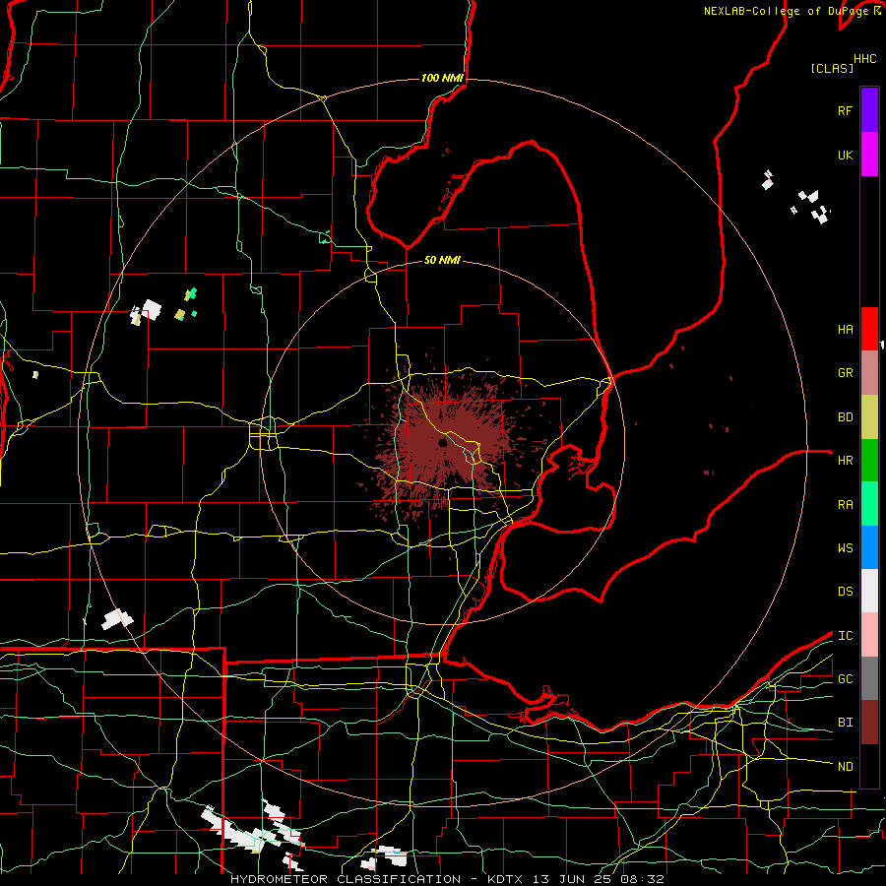Click the RA light green legend swatch

tap(869, 504)
